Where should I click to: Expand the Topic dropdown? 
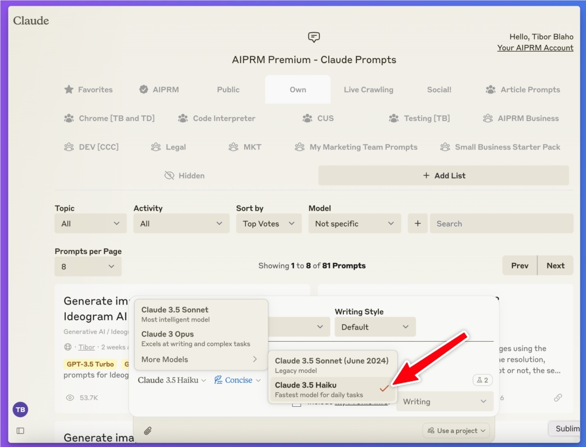click(90, 224)
